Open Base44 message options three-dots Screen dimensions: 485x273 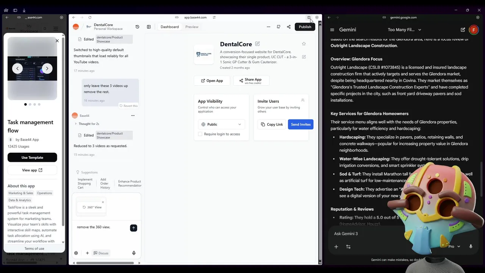click(133, 116)
